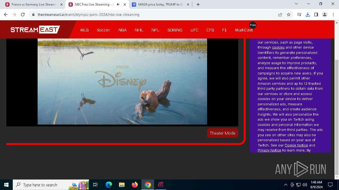Open the F1 menu item
The image size is (339, 190).
pos(224,30)
